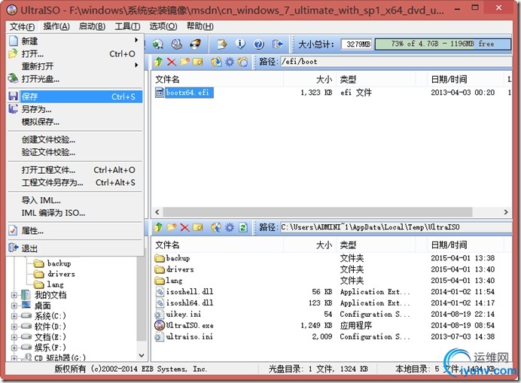Expand the 软件(D:) drive node
This screenshot has height=383, width=521.
point(14,327)
